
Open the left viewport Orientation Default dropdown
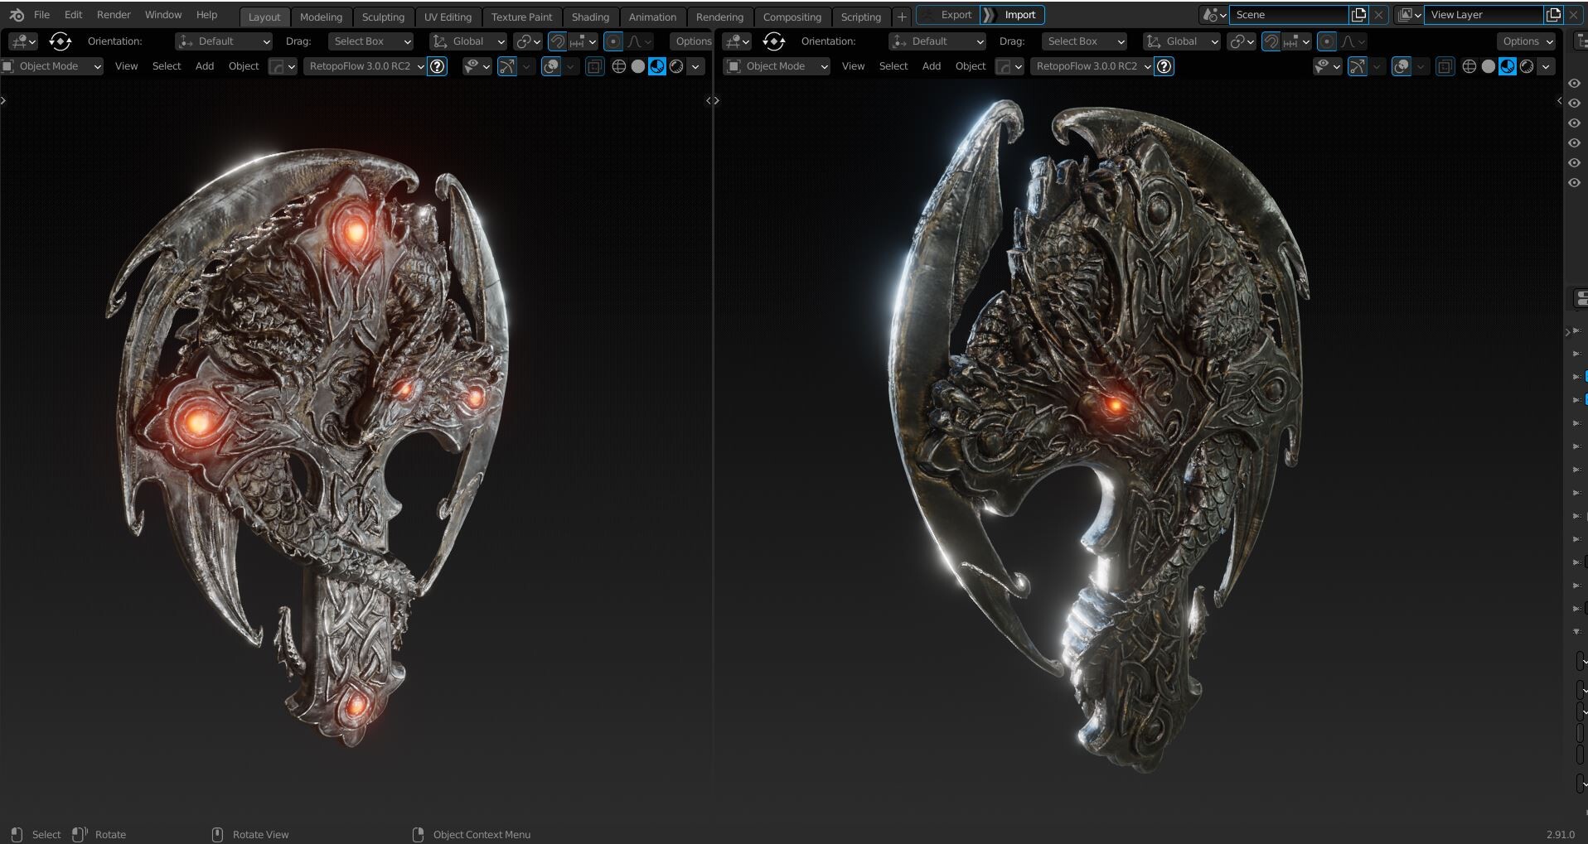tap(224, 41)
